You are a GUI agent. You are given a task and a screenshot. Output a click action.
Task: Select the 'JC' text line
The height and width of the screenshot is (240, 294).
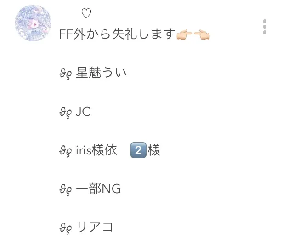coord(83,111)
